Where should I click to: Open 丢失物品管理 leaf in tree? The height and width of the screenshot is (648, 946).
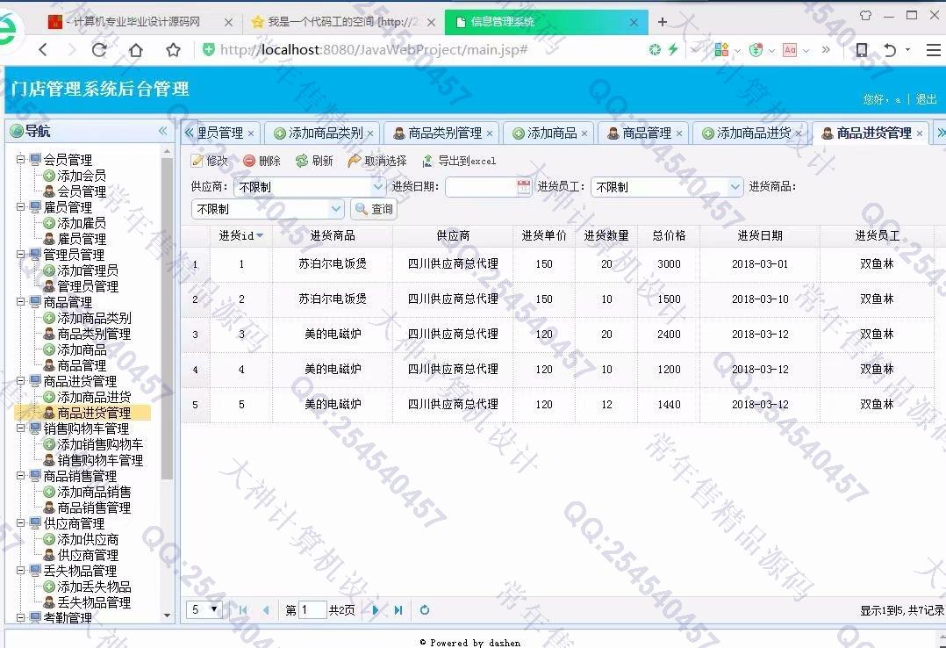point(94,602)
